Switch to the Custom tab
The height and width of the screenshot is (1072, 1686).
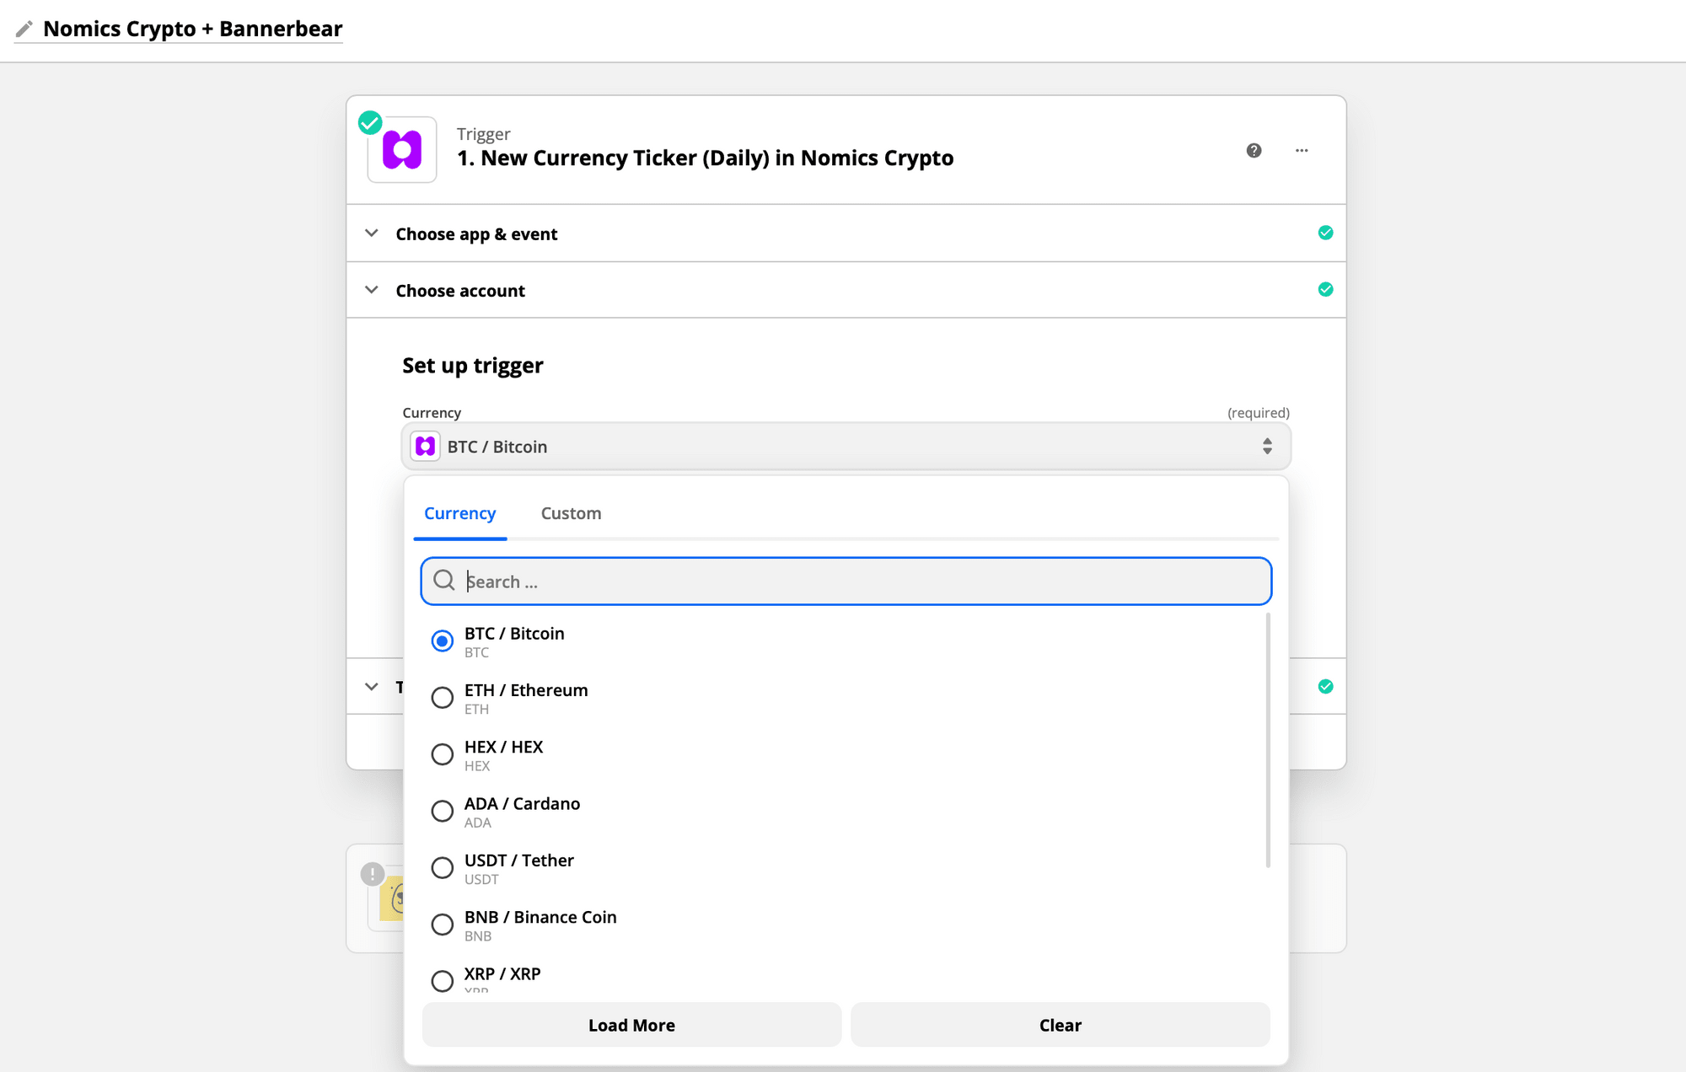tap(571, 513)
